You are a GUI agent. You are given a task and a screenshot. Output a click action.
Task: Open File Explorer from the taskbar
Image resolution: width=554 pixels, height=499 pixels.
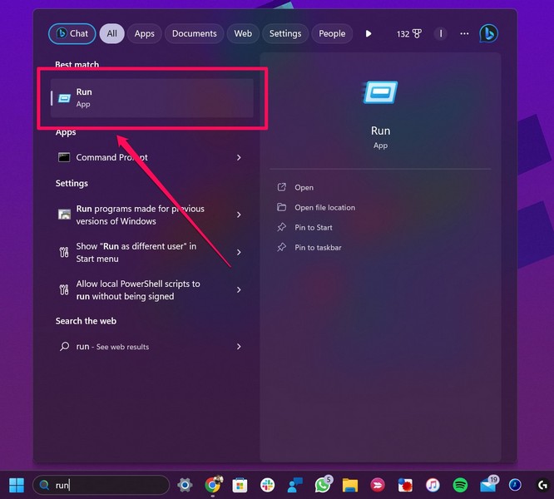tap(350, 485)
